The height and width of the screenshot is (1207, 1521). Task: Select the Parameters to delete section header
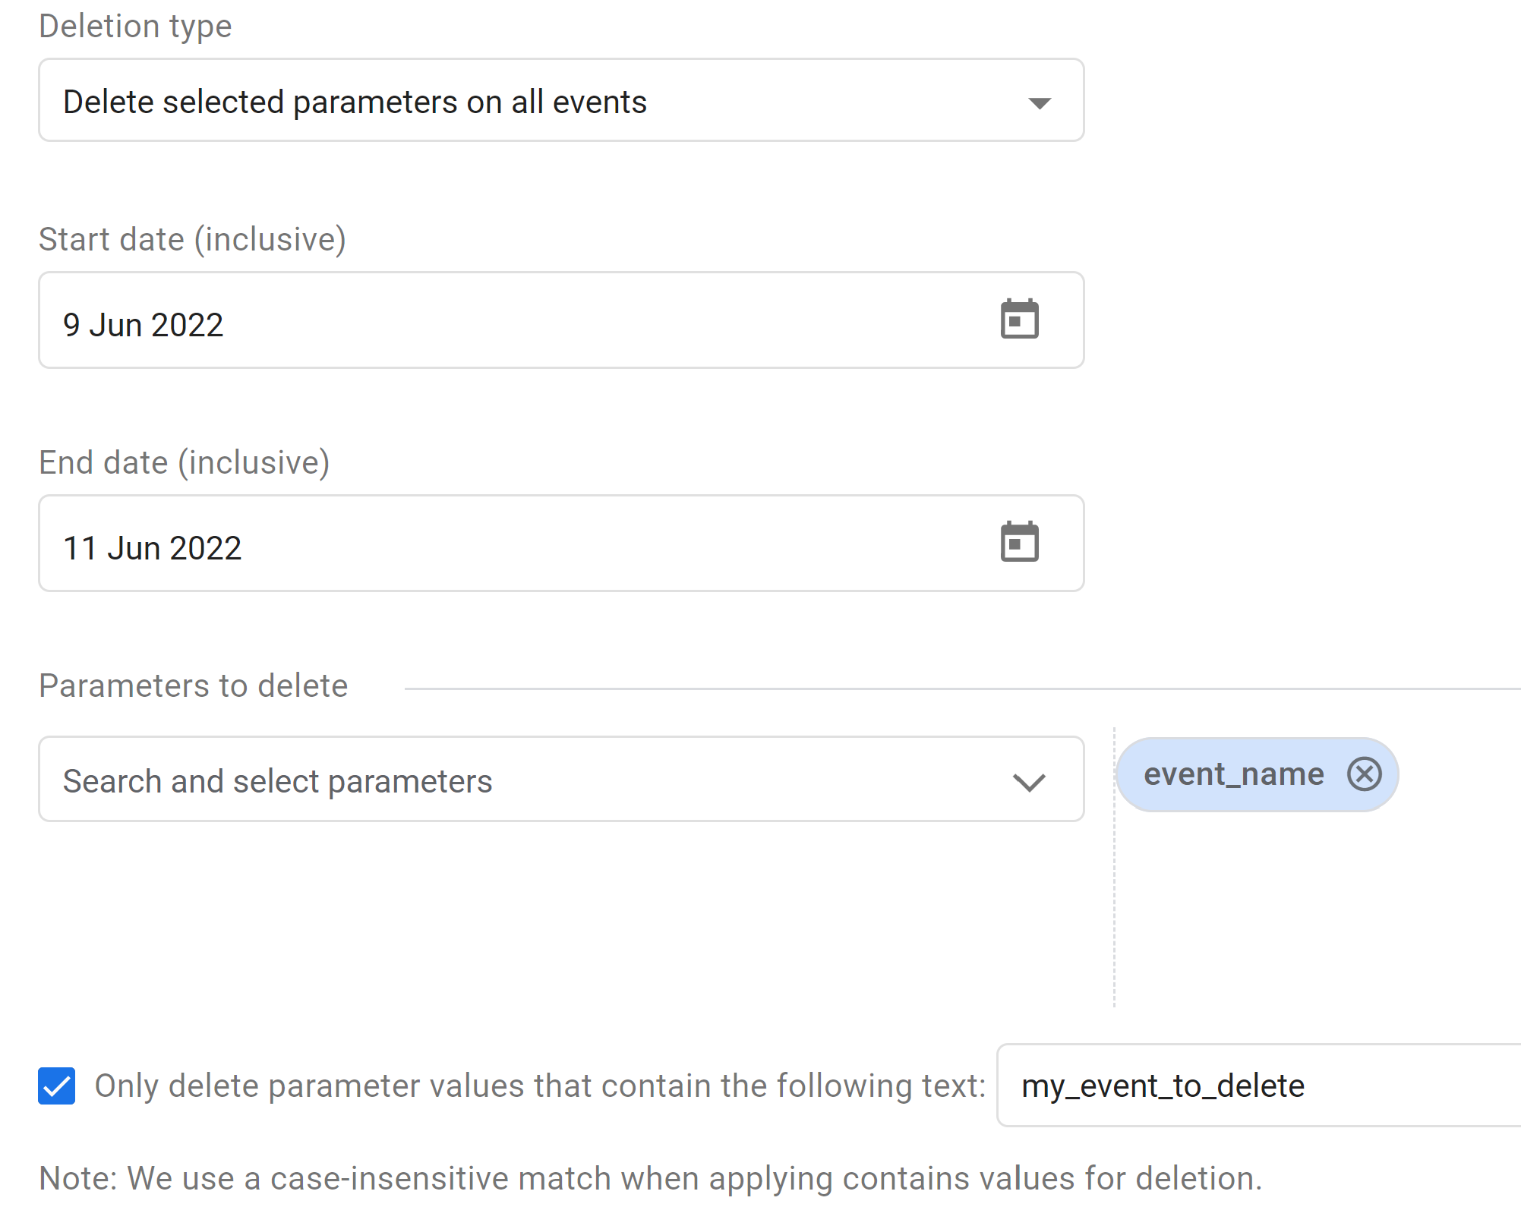tap(193, 685)
